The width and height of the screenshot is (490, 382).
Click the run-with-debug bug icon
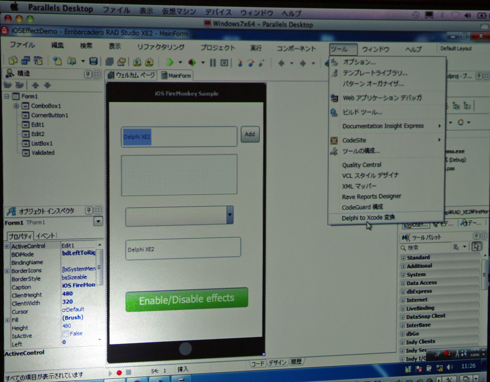tap(192, 63)
